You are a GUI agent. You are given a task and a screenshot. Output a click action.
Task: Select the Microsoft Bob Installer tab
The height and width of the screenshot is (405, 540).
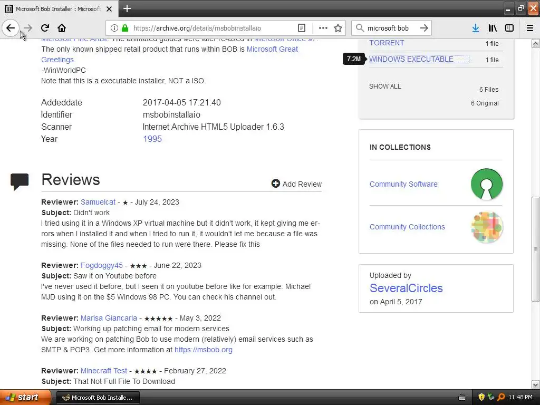click(x=59, y=9)
